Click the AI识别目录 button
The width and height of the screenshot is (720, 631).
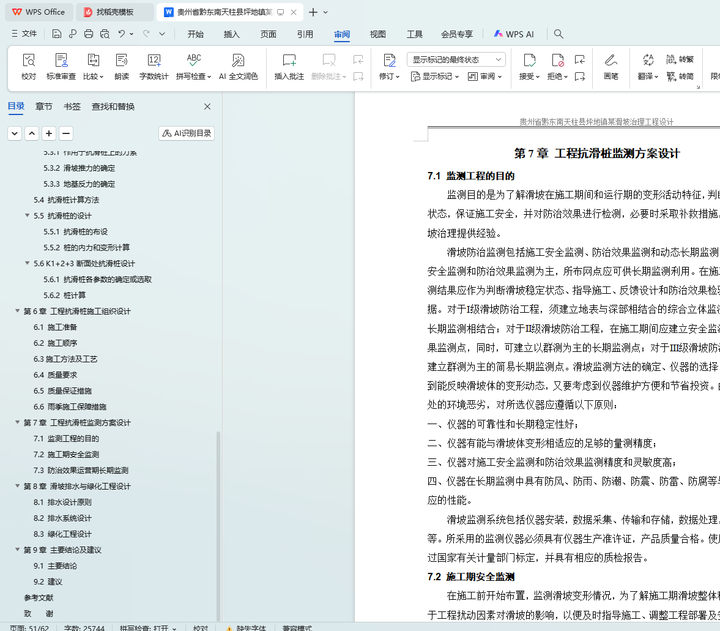[187, 133]
